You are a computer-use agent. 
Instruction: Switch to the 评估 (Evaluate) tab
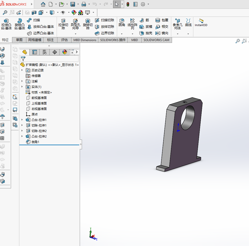(x=64, y=40)
